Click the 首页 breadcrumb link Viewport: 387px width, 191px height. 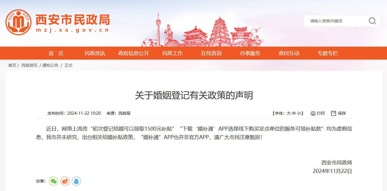coord(12,65)
